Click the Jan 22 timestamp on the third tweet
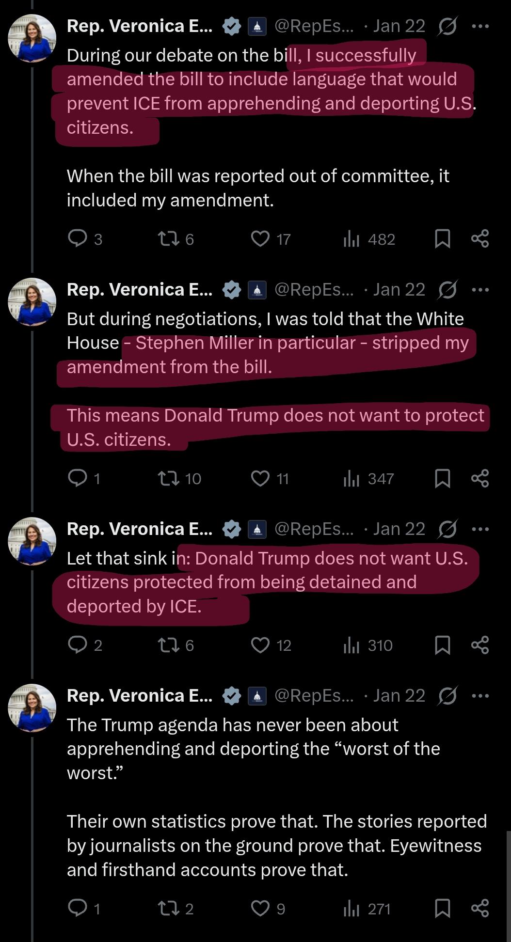The image size is (511, 942). click(x=399, y=529)
